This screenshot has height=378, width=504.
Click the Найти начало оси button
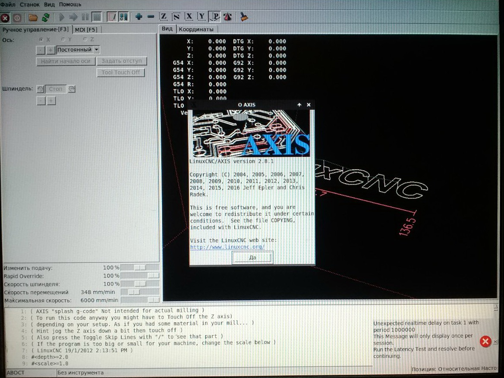click(x=66, y=61)
